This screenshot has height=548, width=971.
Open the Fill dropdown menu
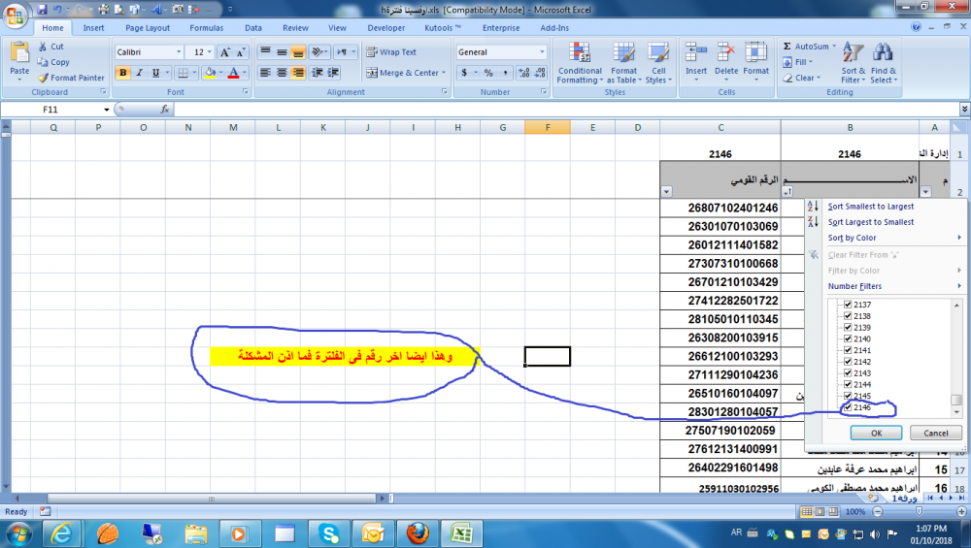point(797,62)
